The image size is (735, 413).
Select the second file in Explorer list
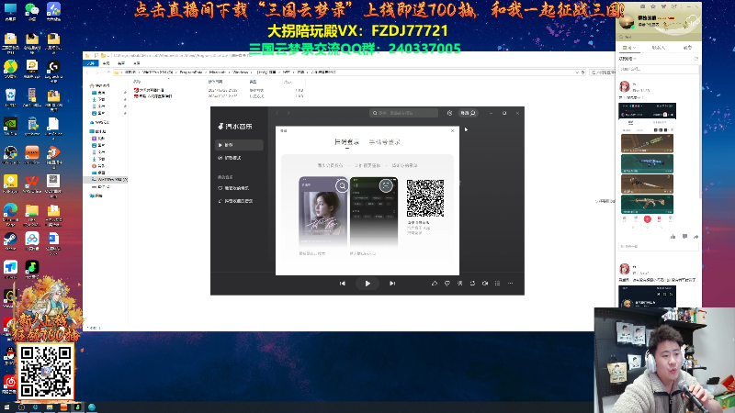click(153, 96)
